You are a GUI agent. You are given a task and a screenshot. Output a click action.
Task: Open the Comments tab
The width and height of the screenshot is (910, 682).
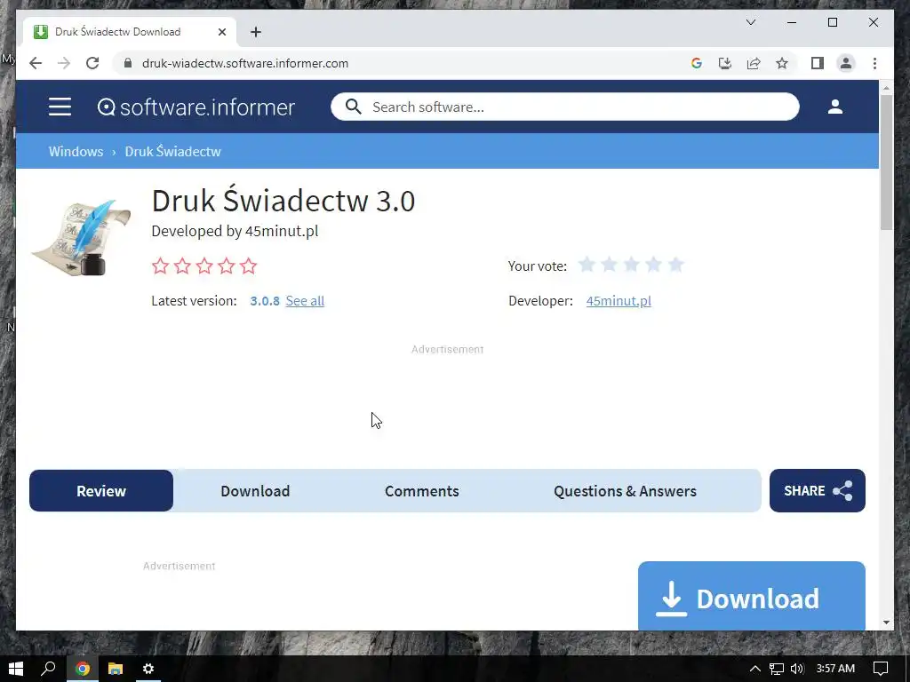coord(422,490)
